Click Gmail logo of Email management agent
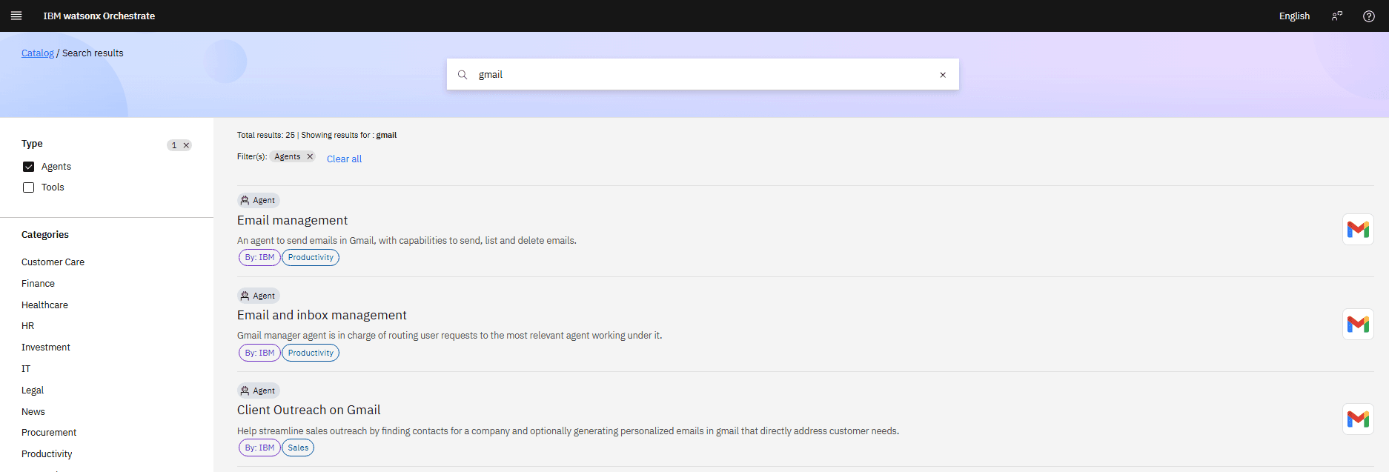This screenshot has width=1389, height=472. 1358,230
